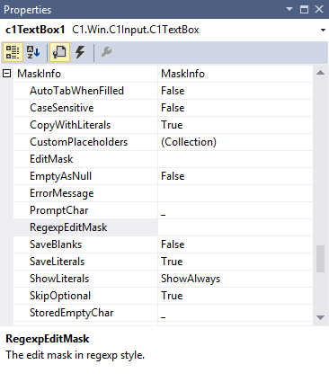This screenshot has width=329, height=382.
Task: Maximize the Properties panel
Action: pyautogui.click(x=304, y=9)
